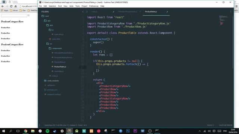This screenshot has width=239, height=134.
Task: Open ProductCategoryRow.js in sidebar
Action: coord(63,57)
